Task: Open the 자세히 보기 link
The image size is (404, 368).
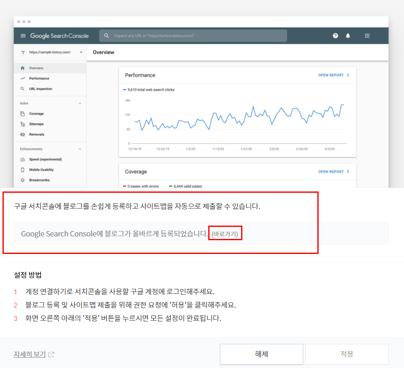Action: [30, 354]
